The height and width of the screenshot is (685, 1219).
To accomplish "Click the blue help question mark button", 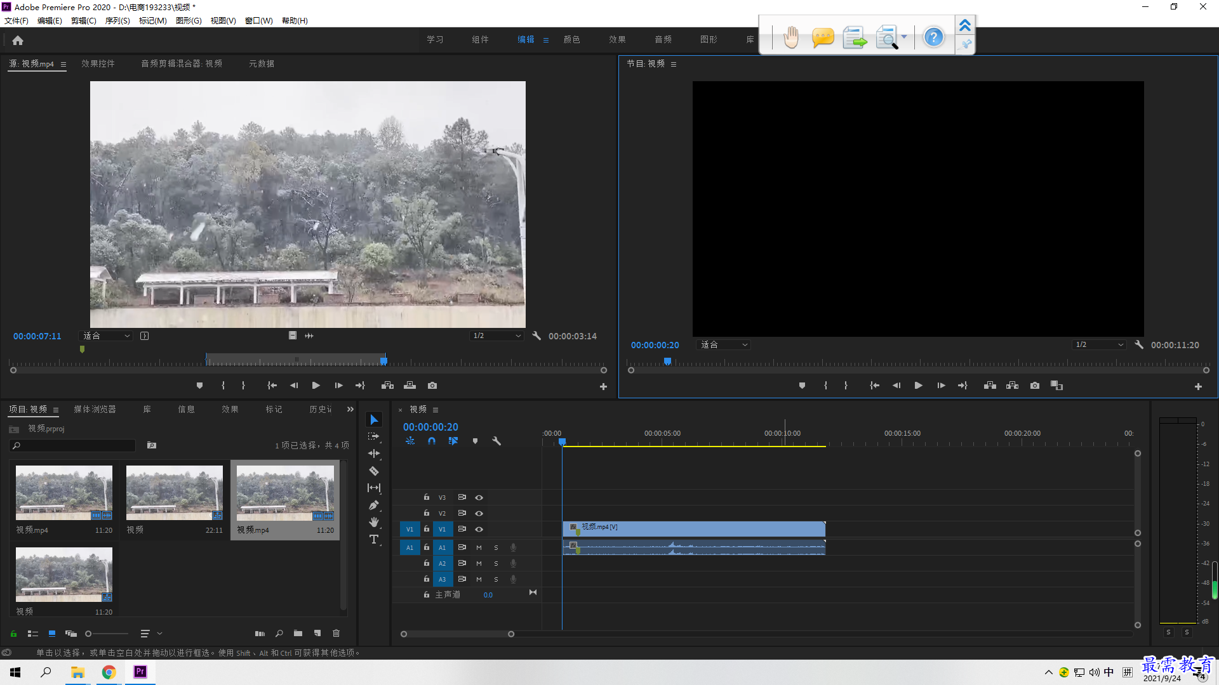I will coord(933,37).
